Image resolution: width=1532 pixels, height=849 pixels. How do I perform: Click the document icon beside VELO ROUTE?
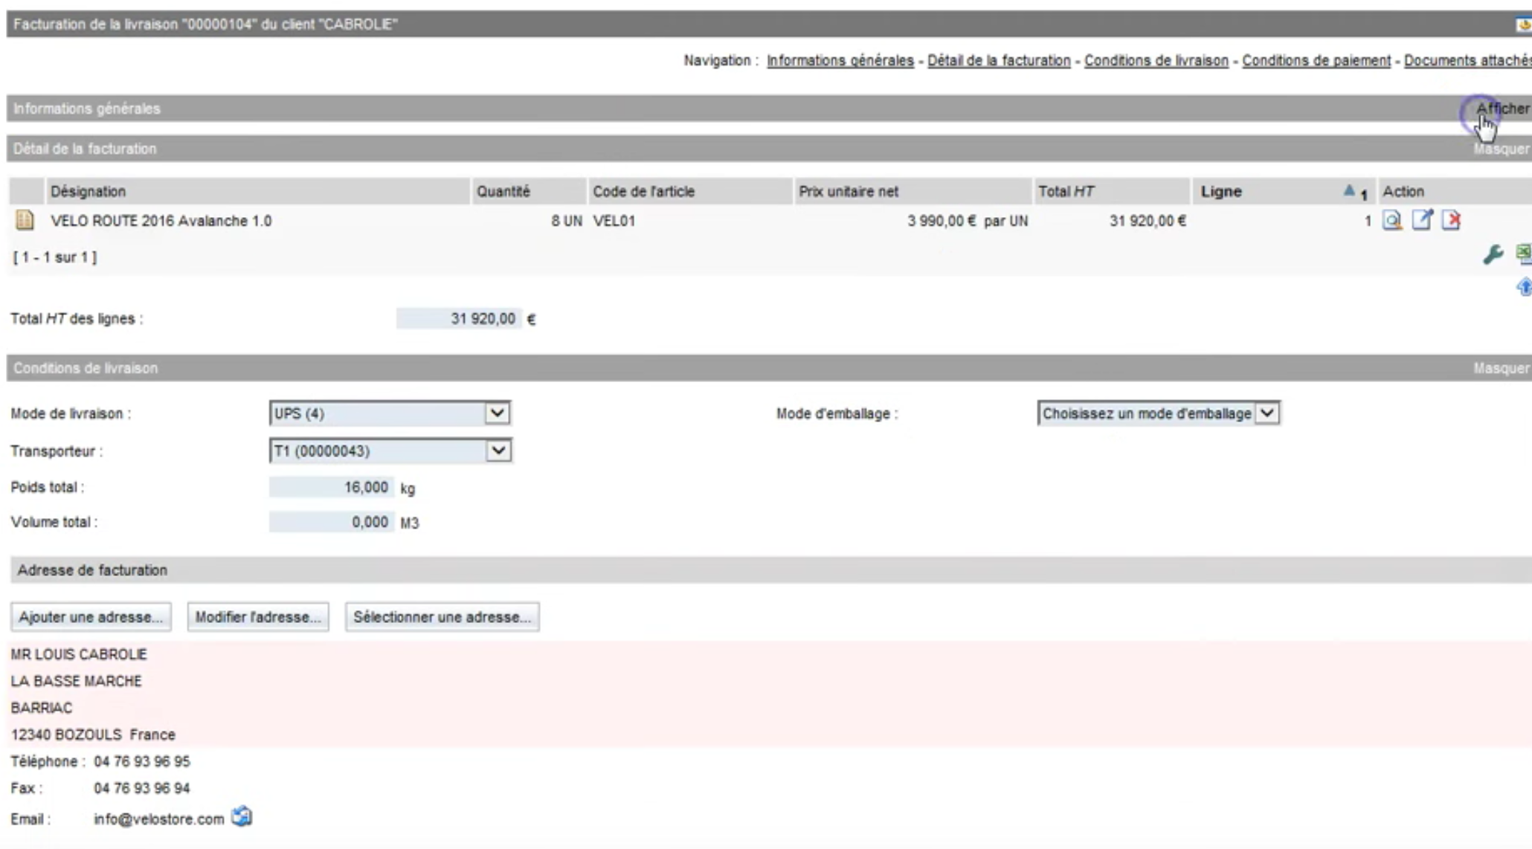tap(25, 220)
